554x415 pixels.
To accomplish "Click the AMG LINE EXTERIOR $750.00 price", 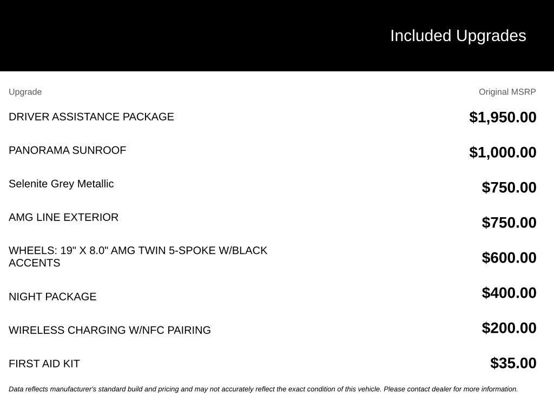I will coord(509,223).
